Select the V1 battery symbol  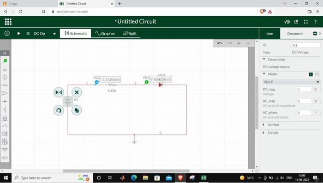(x=68, y=101)
